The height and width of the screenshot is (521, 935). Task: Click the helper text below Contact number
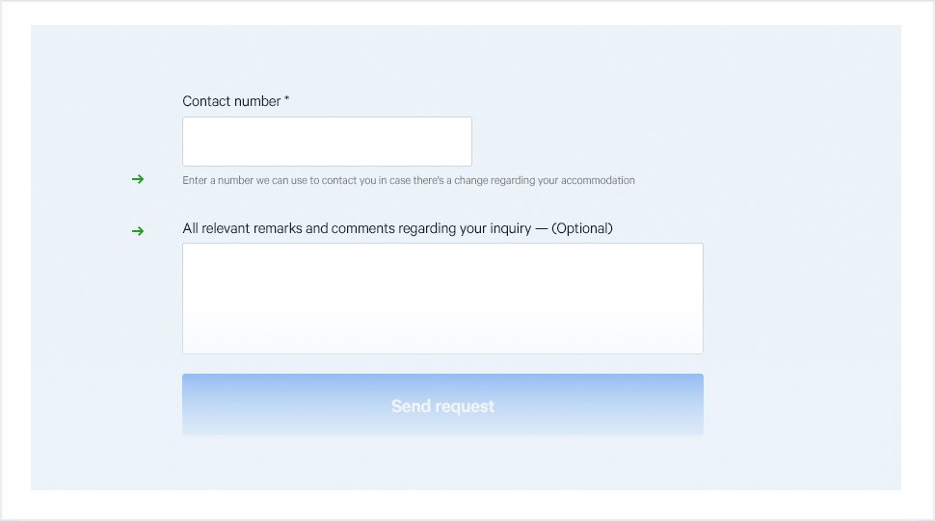408,180
